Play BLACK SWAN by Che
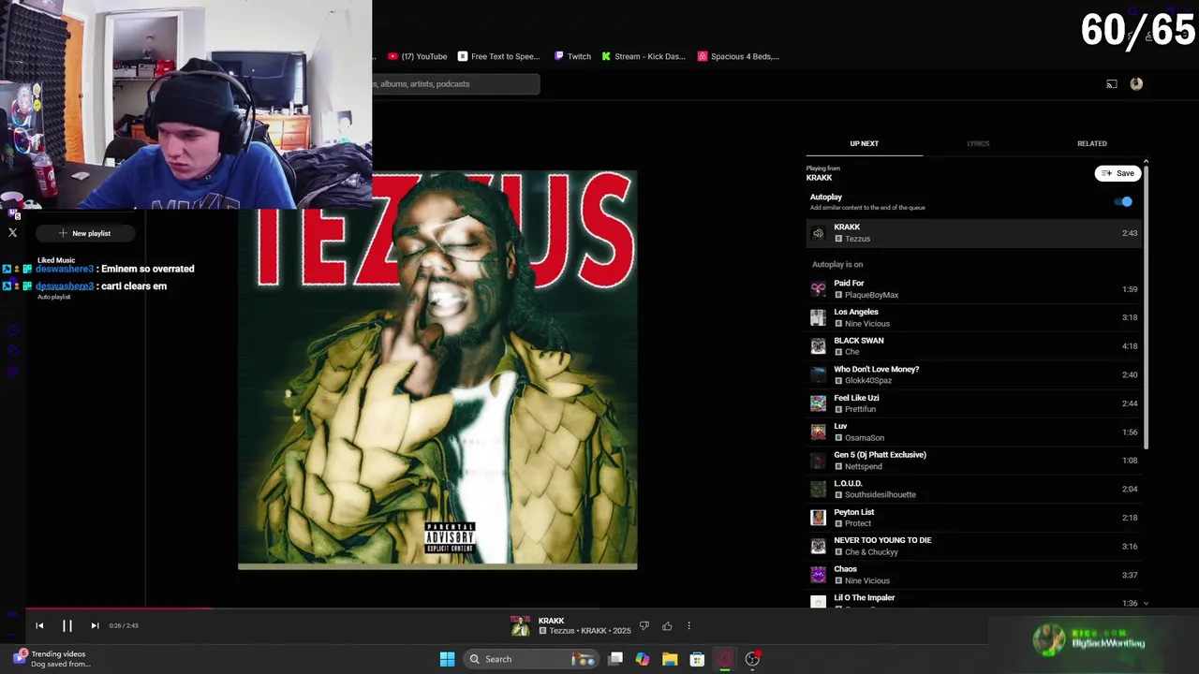This screenshot has height=674, width=1199. [974, 345]
